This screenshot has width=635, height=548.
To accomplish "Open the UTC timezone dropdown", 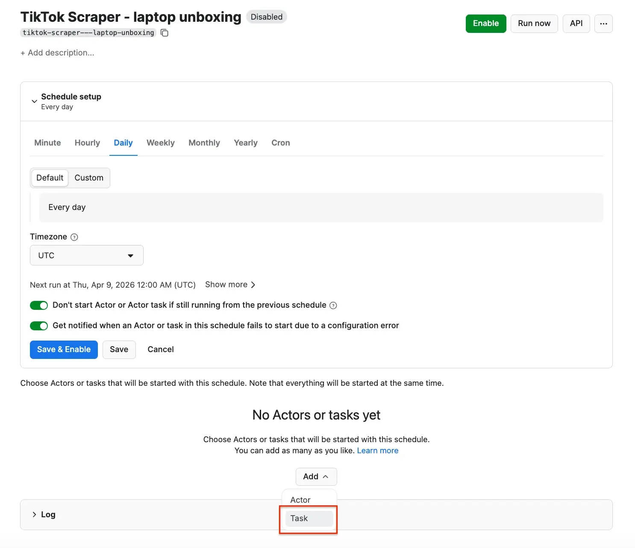I will [x=87, y=255].
